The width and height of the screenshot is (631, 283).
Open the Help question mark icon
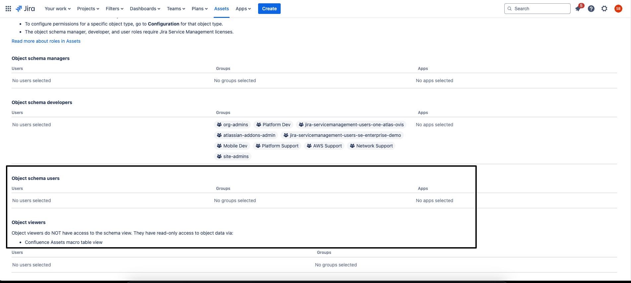[591, 9]
